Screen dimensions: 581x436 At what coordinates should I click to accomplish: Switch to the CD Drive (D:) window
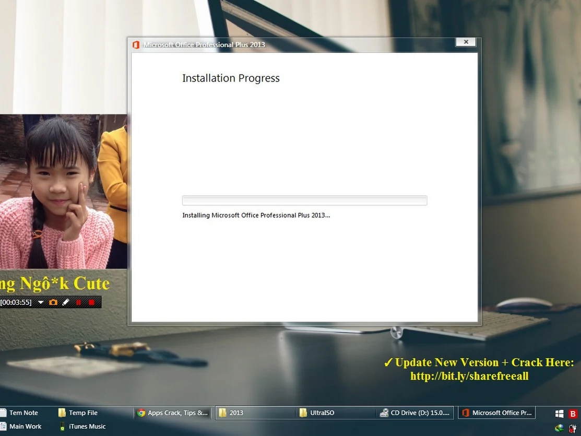pyautogui.click(x=415, y=413)
